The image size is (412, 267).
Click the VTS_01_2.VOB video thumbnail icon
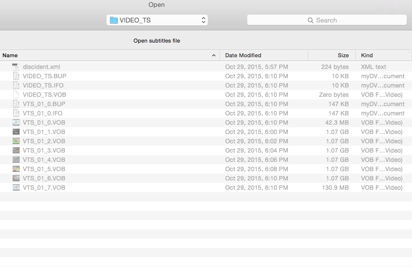click(x=16, y=141)
